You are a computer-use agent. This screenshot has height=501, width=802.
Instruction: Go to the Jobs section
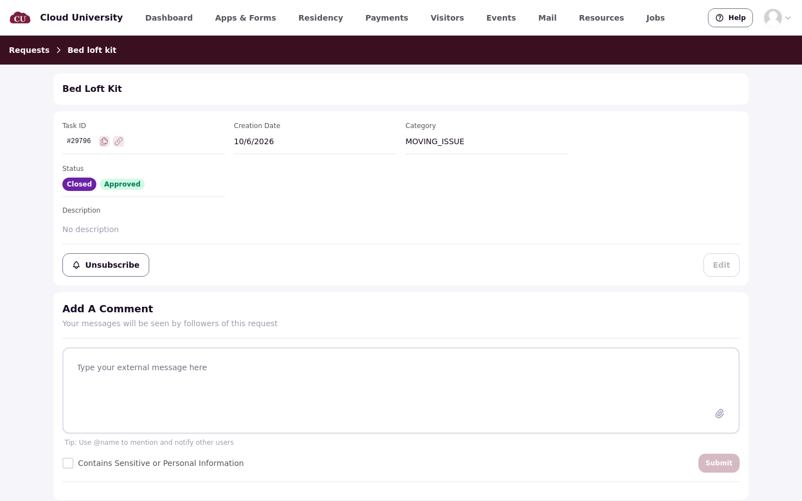(656, 18)
